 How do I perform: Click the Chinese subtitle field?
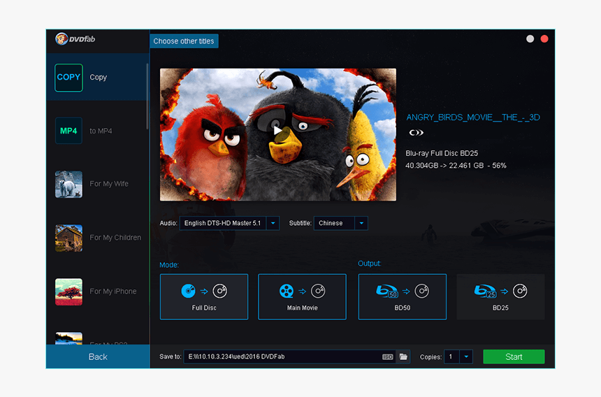(334, 223)
